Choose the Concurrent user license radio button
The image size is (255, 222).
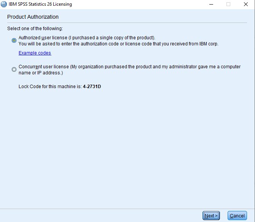[x=14, y=69]
